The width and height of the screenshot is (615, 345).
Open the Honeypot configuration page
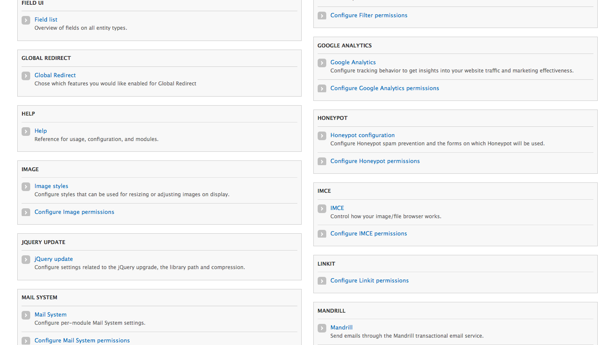click(363, 135)
